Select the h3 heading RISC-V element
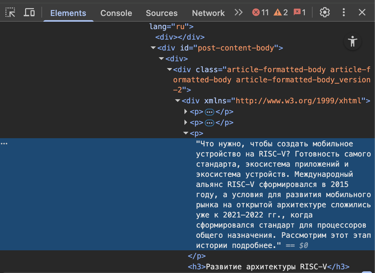The width and height of the screenshot is (375, 273). (x=269, y=267)
